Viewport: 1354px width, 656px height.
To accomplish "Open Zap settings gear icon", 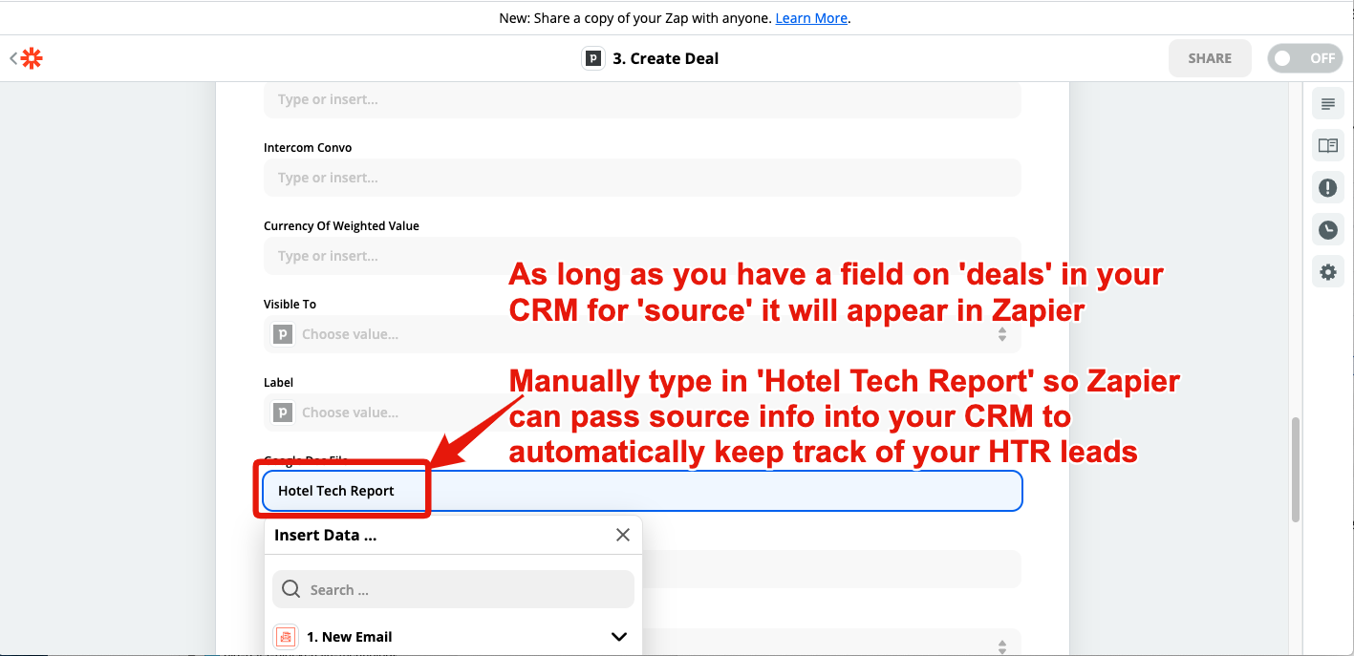I will pyautogui.click(x=1327, y=272).
